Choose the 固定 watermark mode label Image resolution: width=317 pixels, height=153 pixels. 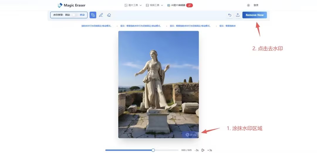(68, 15)
